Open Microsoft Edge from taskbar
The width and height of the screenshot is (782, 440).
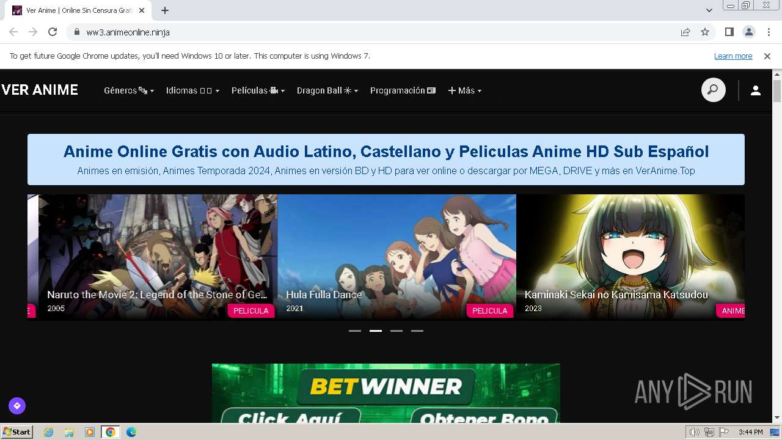pos(131,432)
